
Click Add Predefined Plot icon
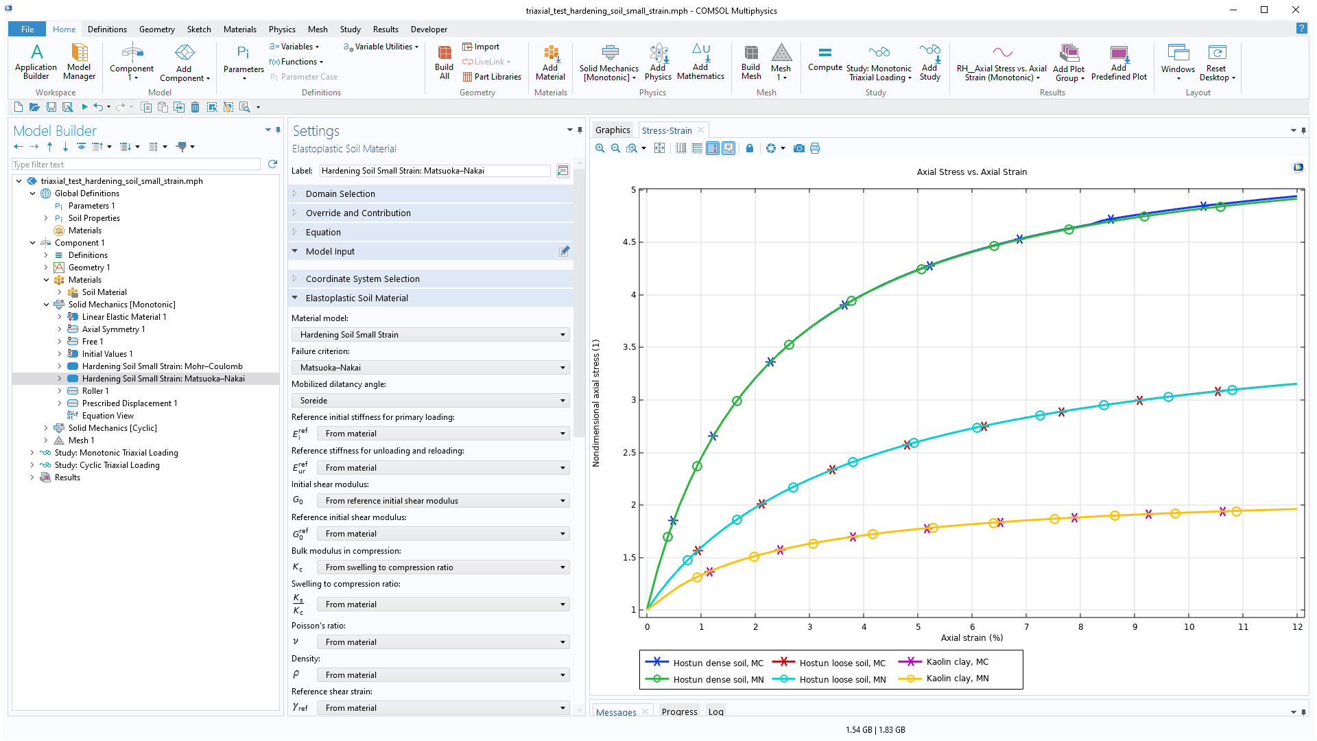pos(1119,62)
